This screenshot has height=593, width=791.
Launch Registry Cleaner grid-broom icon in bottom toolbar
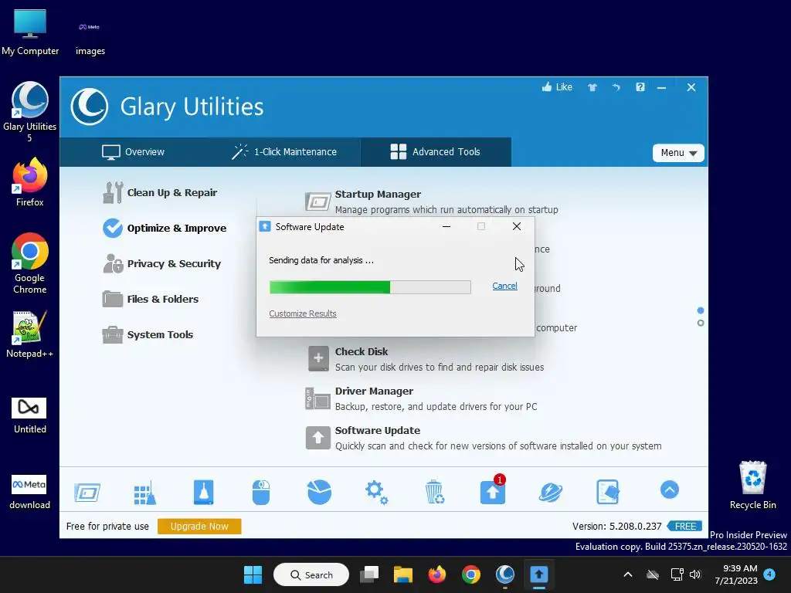pyautogui.click(x=145, y=492)
